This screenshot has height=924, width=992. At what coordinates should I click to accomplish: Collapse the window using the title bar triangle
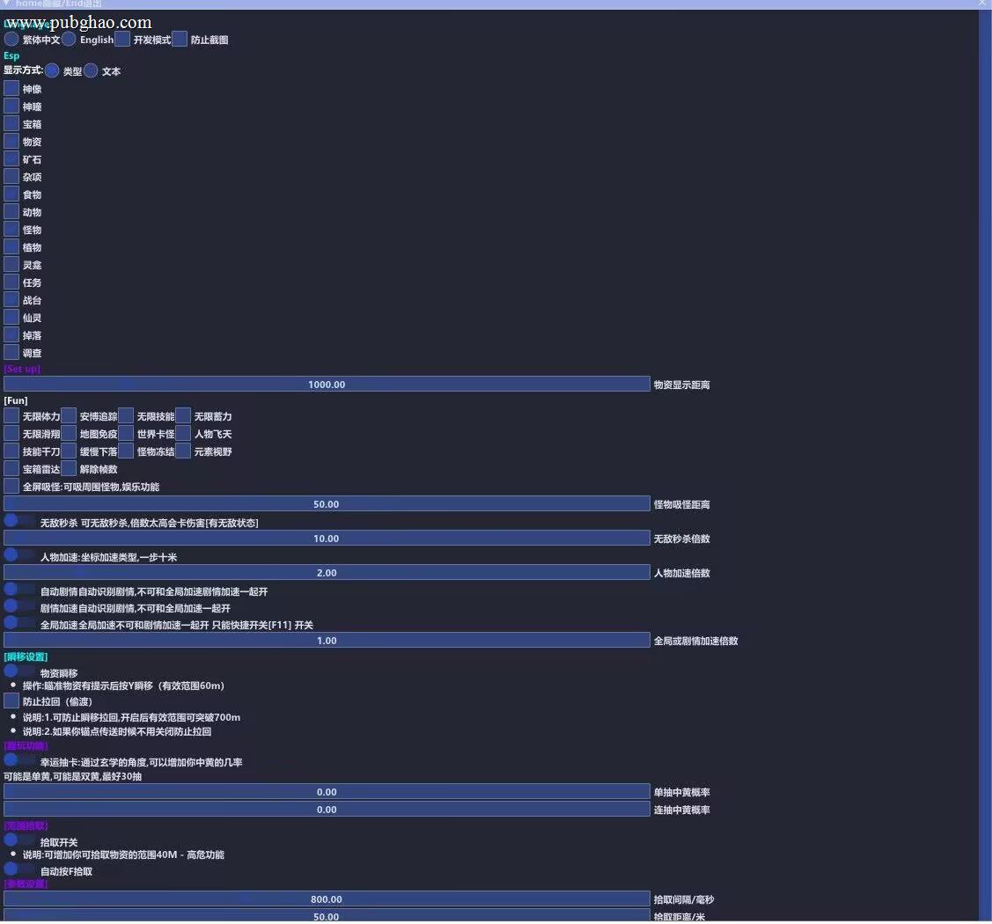(6, 4)
